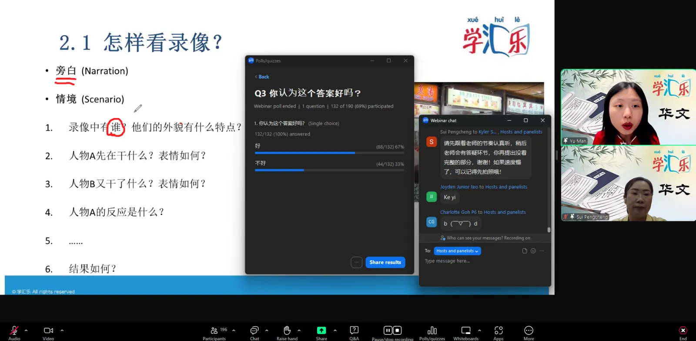Open the Apps icon
Screen dimensions: 696x341
coord(499,331)
